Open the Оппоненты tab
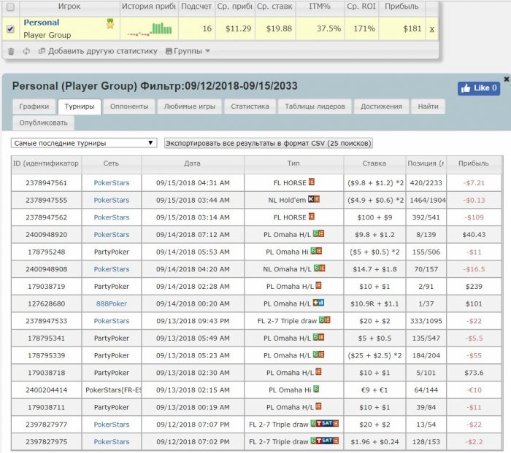Viewport: 511px width, 453px height. tap(128, 107)
